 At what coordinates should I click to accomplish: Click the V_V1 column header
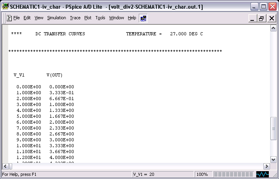[x=19, y=75]
